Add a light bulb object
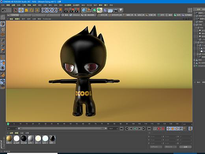Image resolution: width=205 pixels, height=154 pixels. tap(121, 10)
